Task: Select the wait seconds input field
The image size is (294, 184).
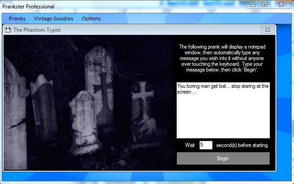Action: (x=206, y=145)
